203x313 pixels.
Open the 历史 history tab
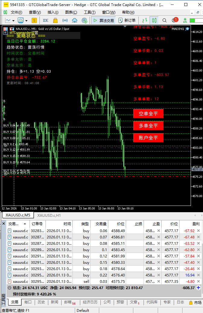41,302
